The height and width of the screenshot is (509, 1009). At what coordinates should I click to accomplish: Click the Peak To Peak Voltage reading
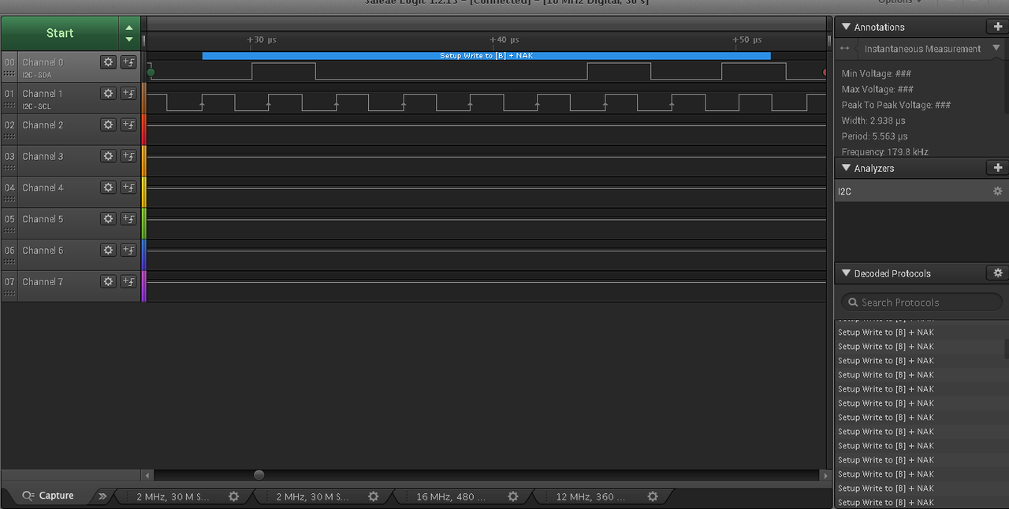tap(896, 105)
